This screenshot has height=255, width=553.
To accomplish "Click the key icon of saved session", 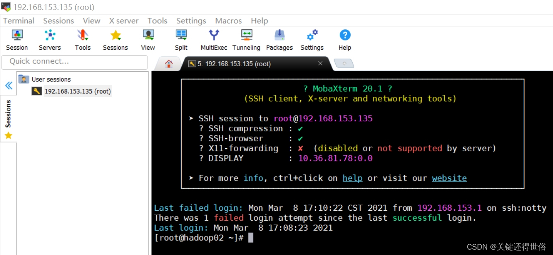I will pos(37,91).
